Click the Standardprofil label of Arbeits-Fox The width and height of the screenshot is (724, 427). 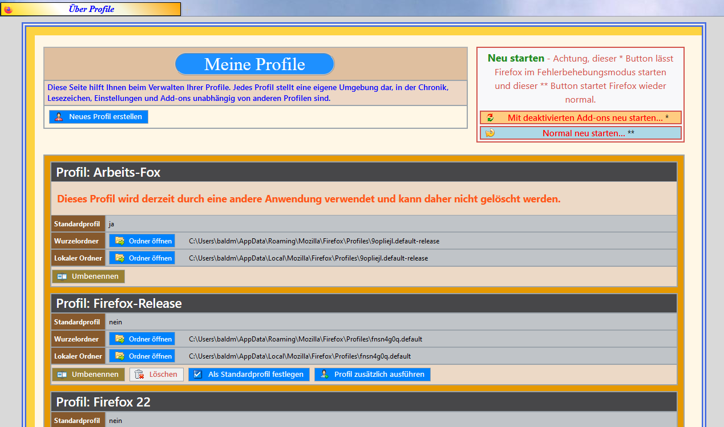click(x=78, y=224)
